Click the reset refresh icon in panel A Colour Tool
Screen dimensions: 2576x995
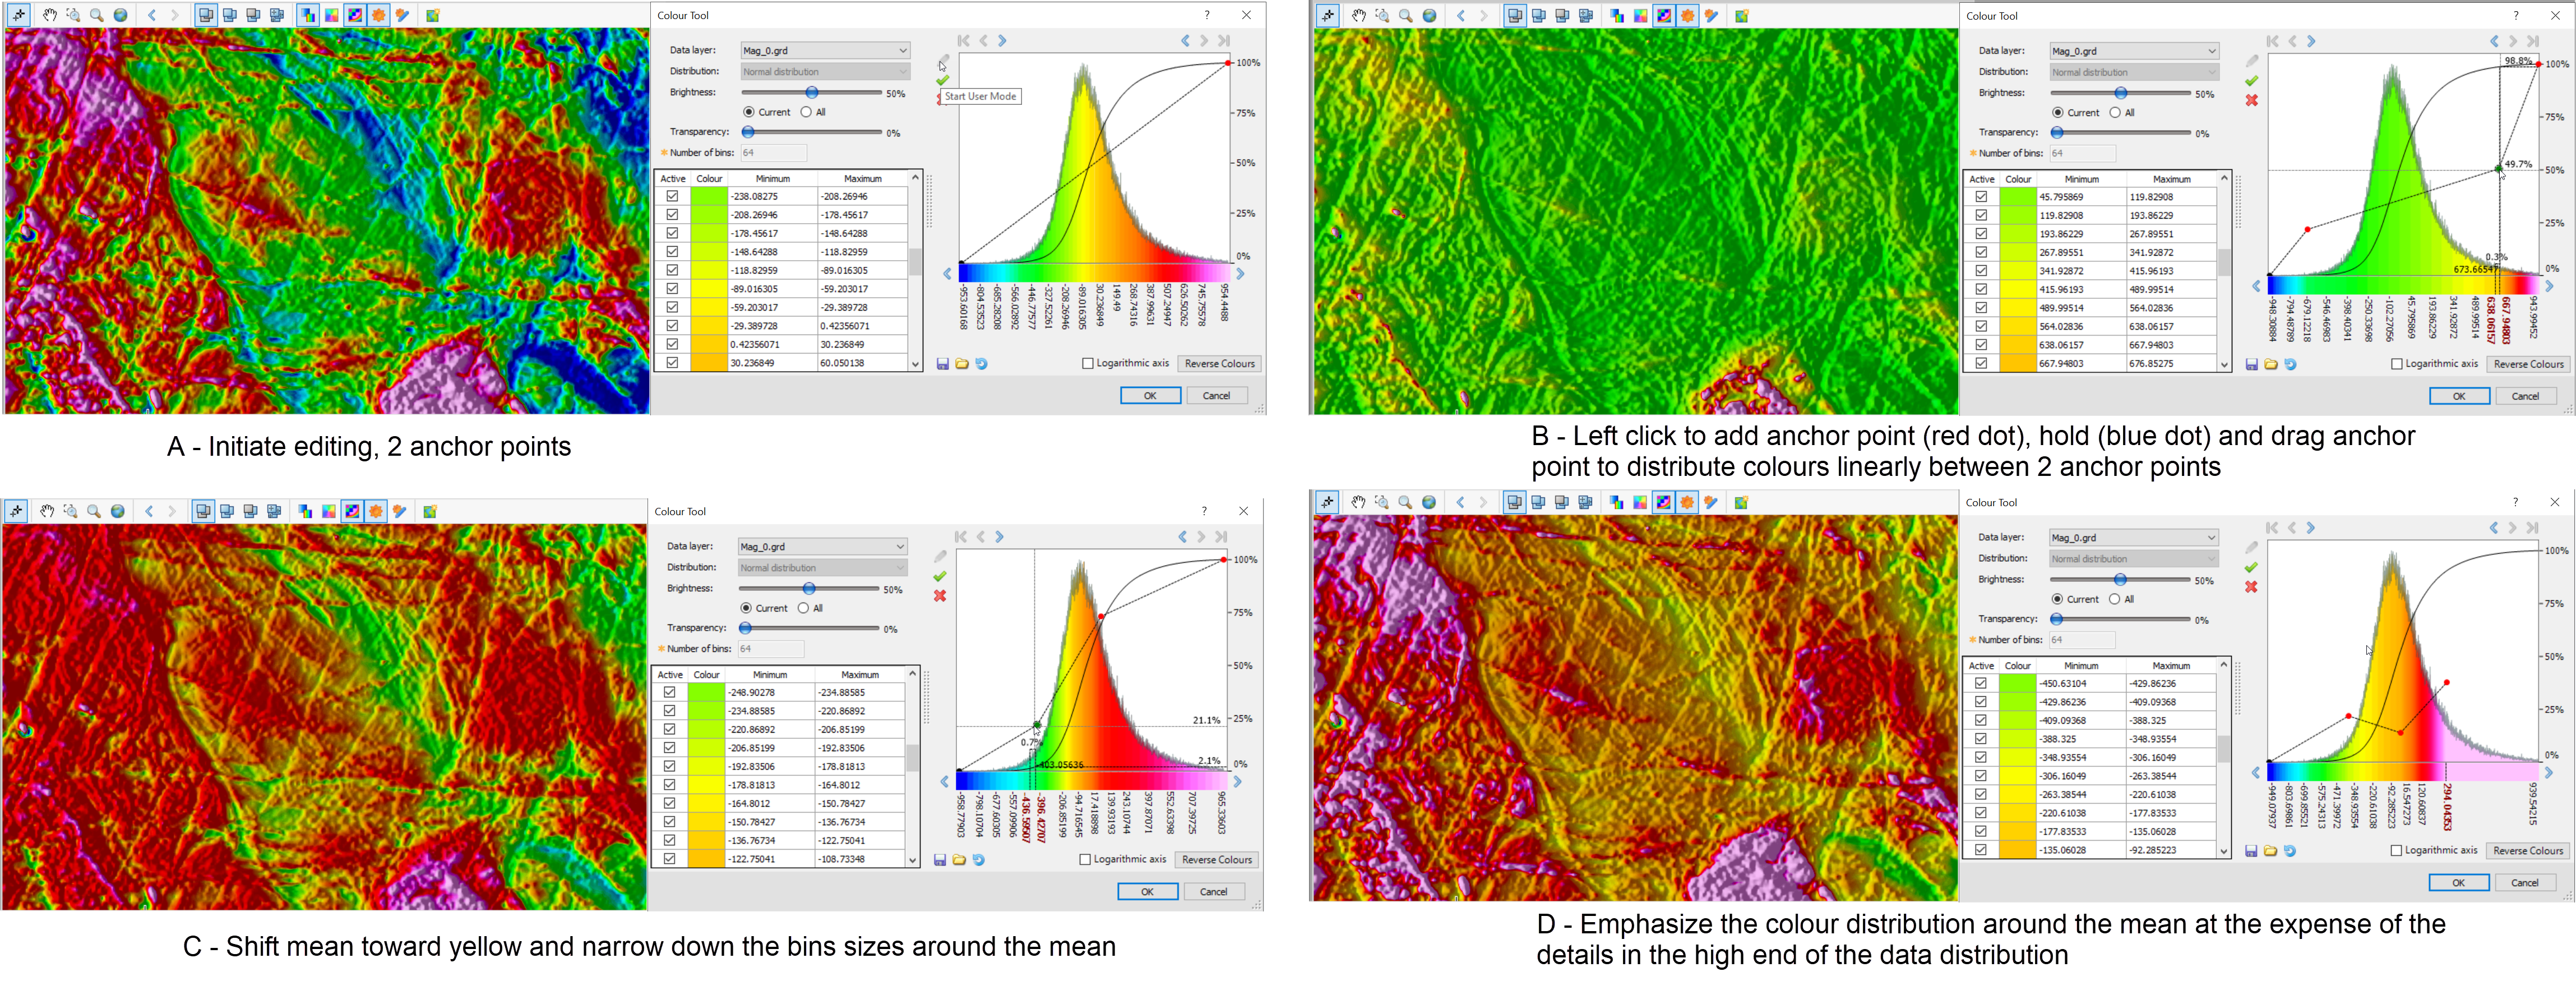coord(981,364)
